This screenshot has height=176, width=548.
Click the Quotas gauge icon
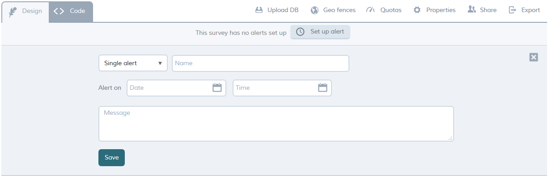(x=370, y=10)
